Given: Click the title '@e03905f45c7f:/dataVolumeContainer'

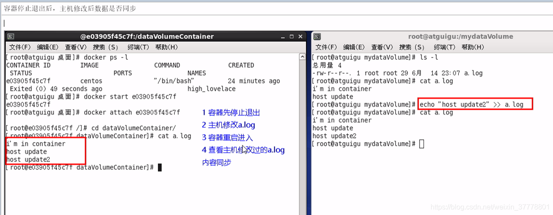Looking at the screenshot, I should 147,37.
